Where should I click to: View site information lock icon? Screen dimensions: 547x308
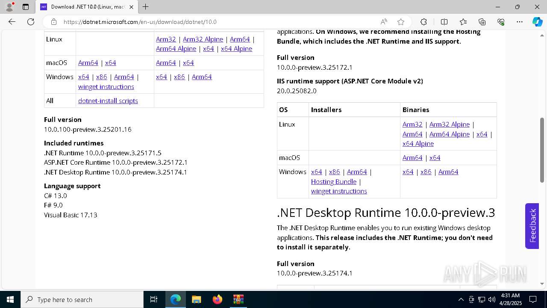[x=54, y=22]
